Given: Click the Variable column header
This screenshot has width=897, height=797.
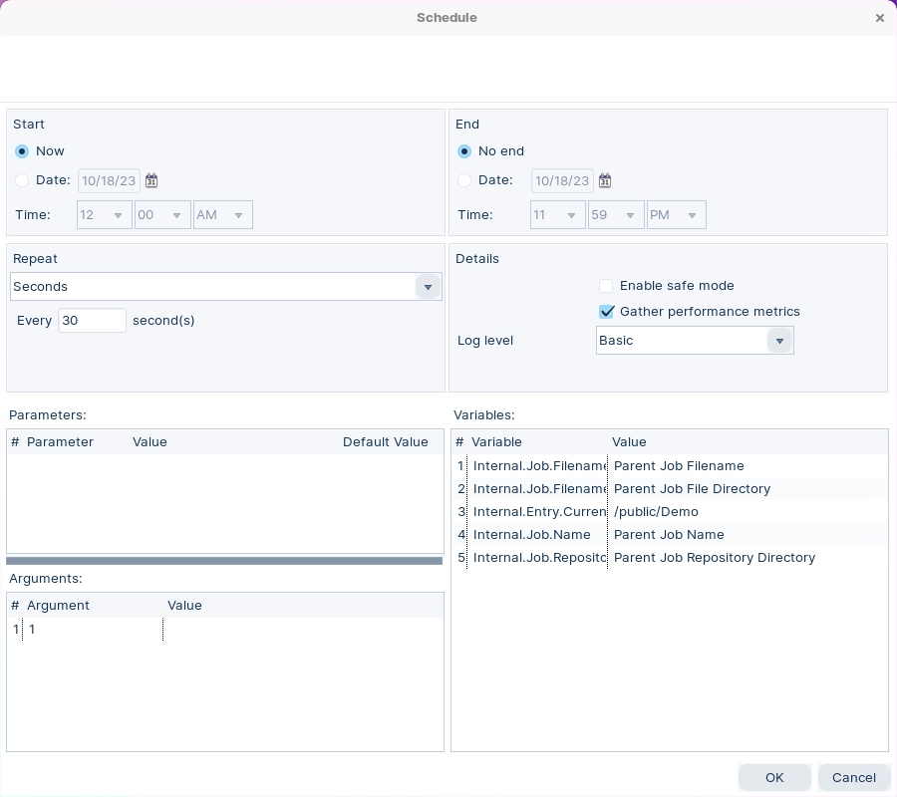Looking at the screenshot, I should tap(496, 442).
